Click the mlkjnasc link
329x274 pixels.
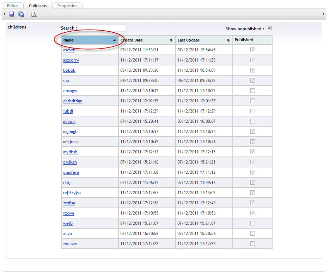click(x=71, y=142)
